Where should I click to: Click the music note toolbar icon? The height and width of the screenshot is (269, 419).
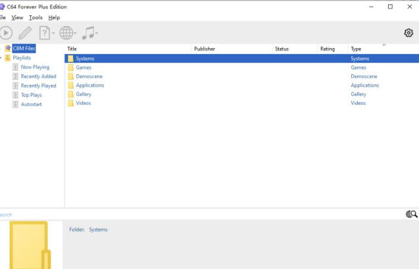pyautogui.click(x=87, y=33)
